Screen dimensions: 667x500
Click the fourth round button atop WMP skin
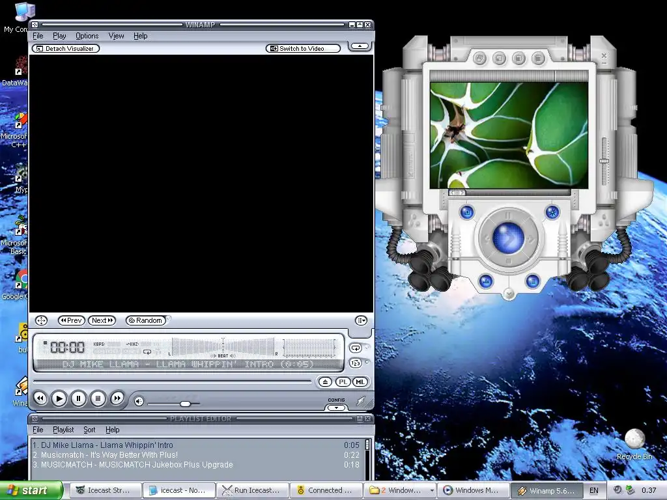click(x=538, y=58)
